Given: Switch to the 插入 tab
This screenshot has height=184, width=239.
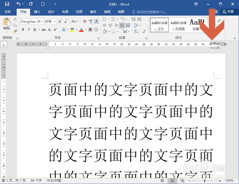Looking at the screenshot, I should click(37, 12).
